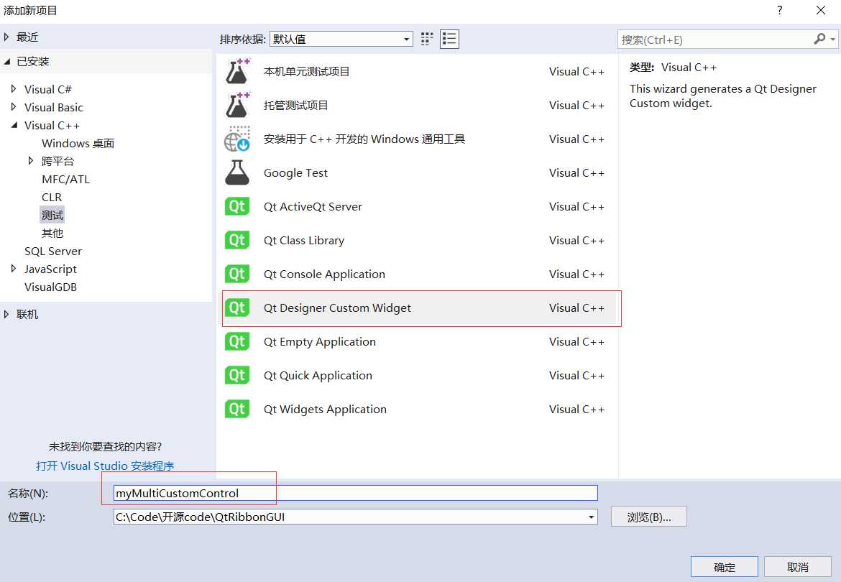
Task: Click the Google Test flask icon
Action: [x=237, y=172]
